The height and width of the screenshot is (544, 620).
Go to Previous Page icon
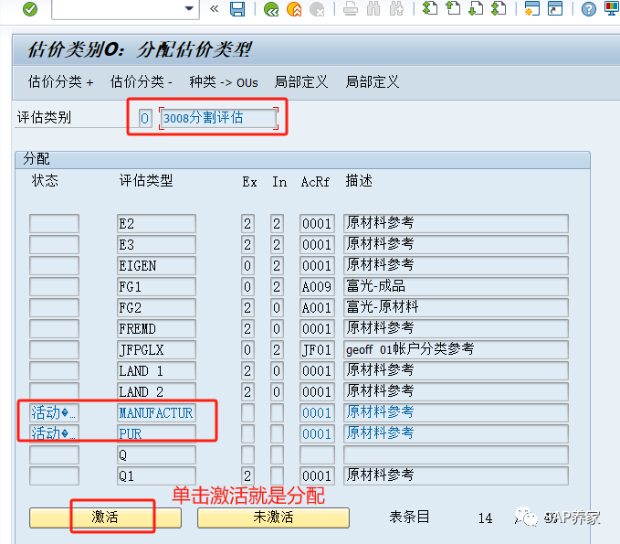pyautogui.click(x=453, y=8)
